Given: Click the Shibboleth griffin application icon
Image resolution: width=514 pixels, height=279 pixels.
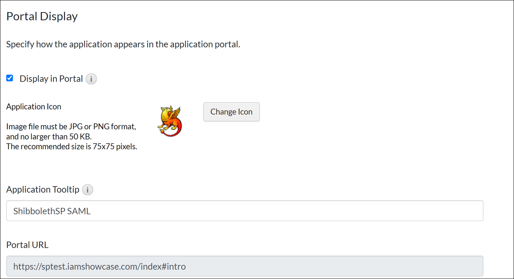Looking at the screenshot, I should pyautogui.click(x=170, y=121).
